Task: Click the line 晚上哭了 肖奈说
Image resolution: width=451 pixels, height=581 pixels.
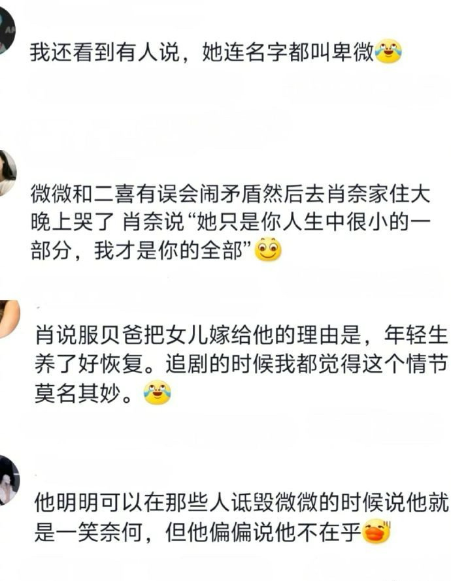Action: (230, 223)
